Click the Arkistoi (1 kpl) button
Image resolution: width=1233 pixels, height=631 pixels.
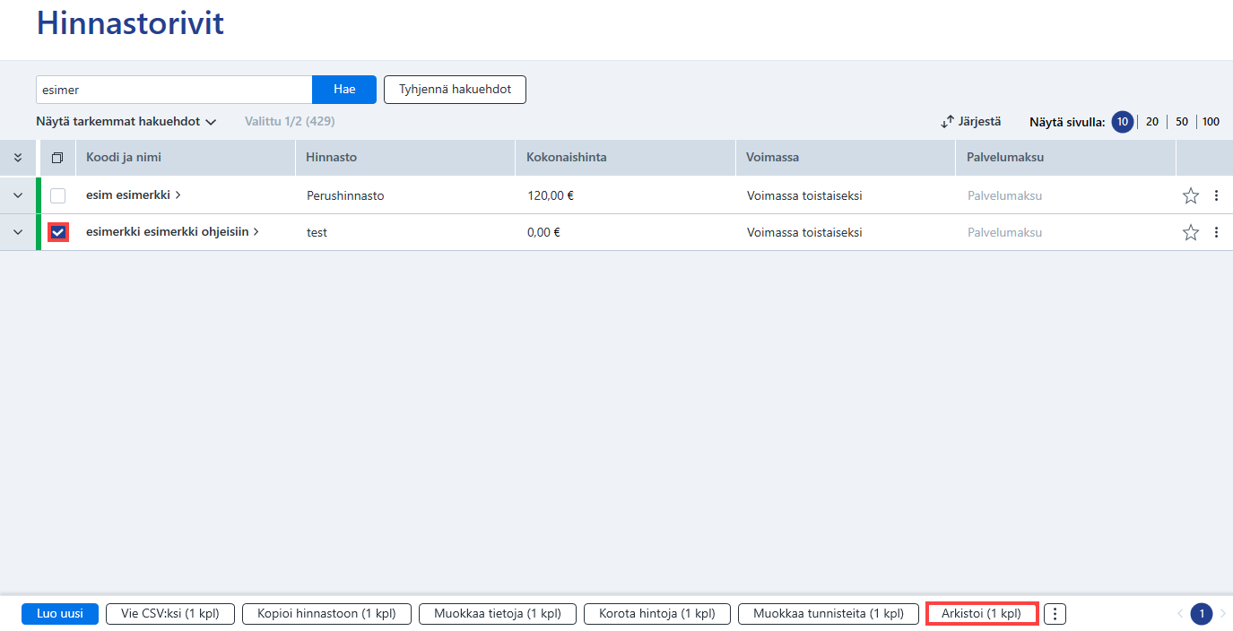982,614
